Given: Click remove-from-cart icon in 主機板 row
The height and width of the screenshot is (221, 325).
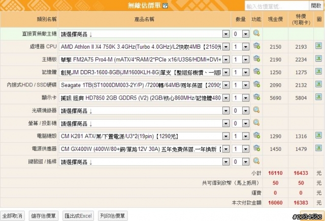Looking at the screenshot, I should click(256, 58).
